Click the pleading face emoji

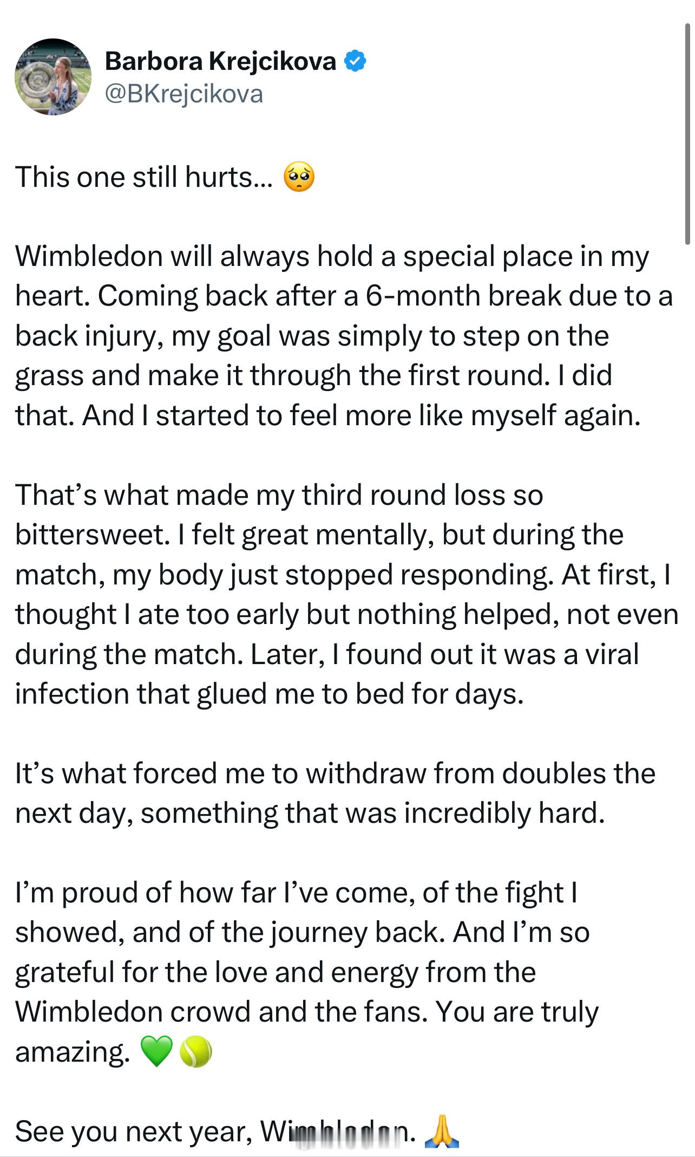[299, 178]
